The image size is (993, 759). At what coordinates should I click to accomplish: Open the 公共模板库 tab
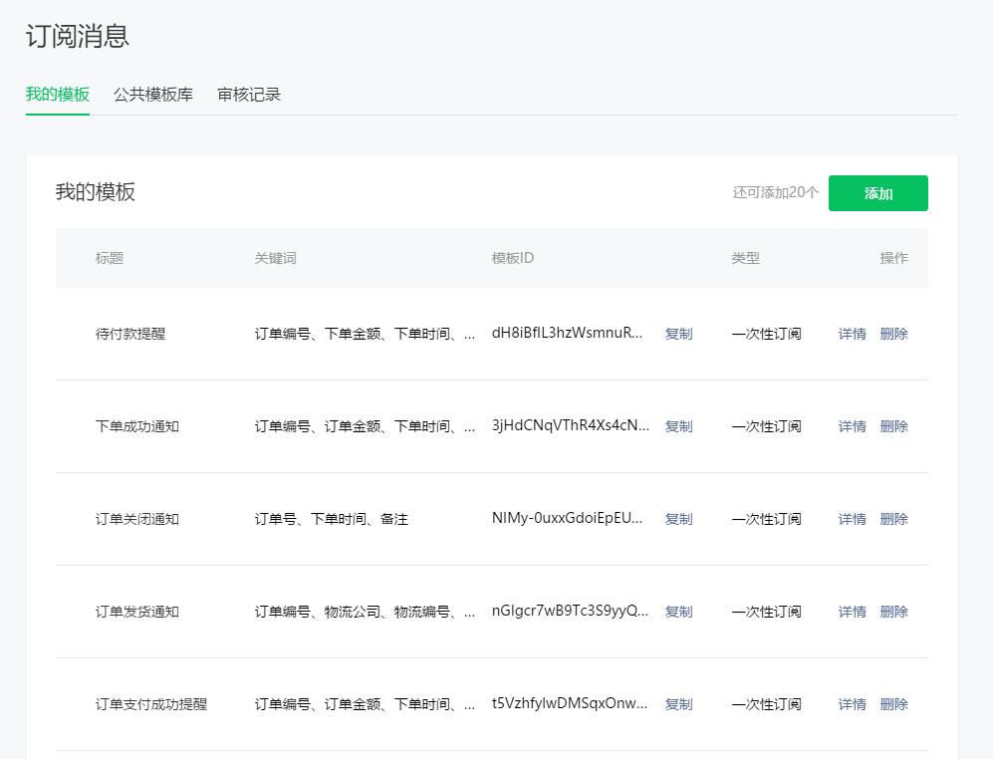(153, 95)
